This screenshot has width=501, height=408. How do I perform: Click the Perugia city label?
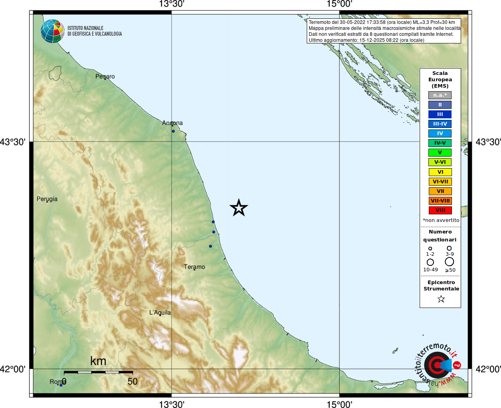pyautogui.click(x=47, y=199)
